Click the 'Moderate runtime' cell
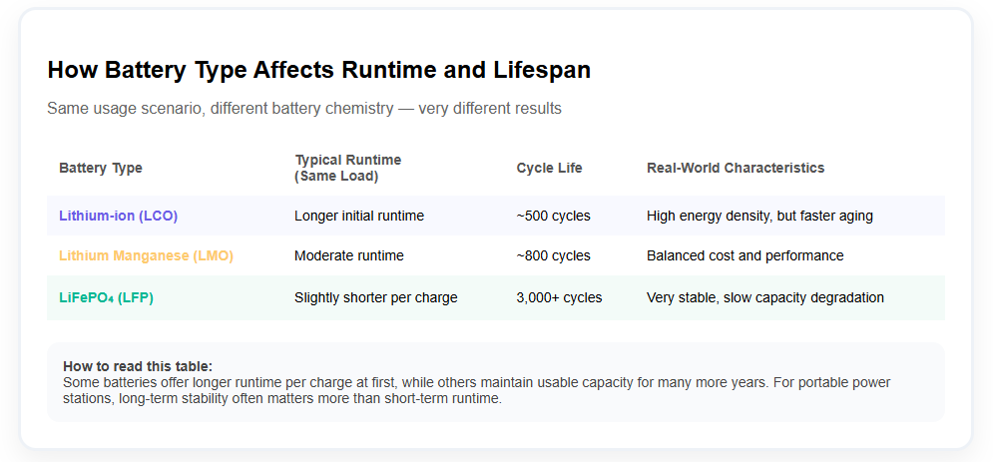The height and width of the screenshot is (462, 993). click(x=349, y=255)
